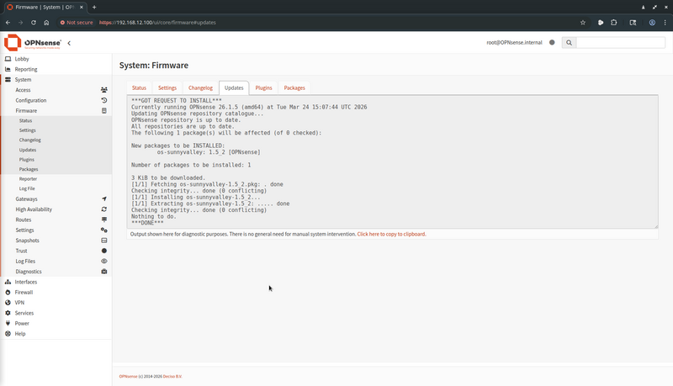The width and height of the screenshot is (673, 386).
Task: Click the Firmware building icon
Action: [103, 111]
